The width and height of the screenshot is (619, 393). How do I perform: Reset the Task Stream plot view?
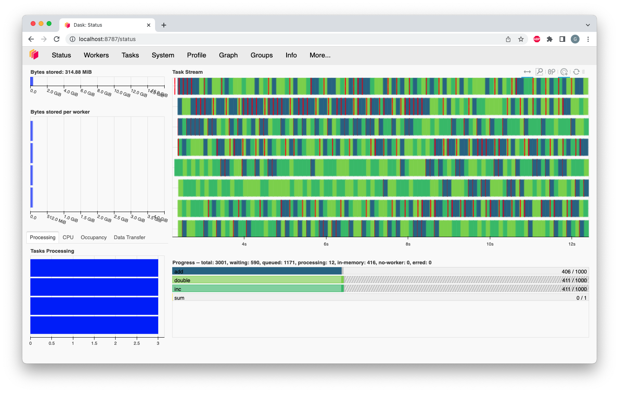click(x=576, y=72)
